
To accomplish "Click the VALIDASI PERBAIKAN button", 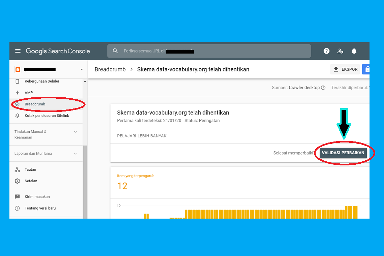I will [x=343, y=153].
